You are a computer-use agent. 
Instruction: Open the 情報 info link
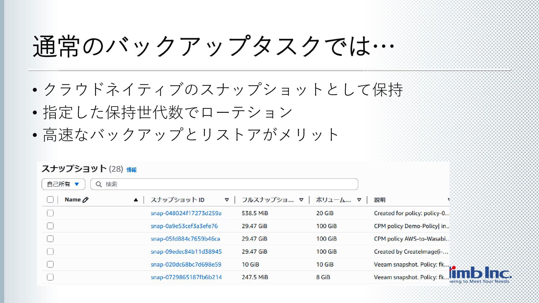[131, 170]
